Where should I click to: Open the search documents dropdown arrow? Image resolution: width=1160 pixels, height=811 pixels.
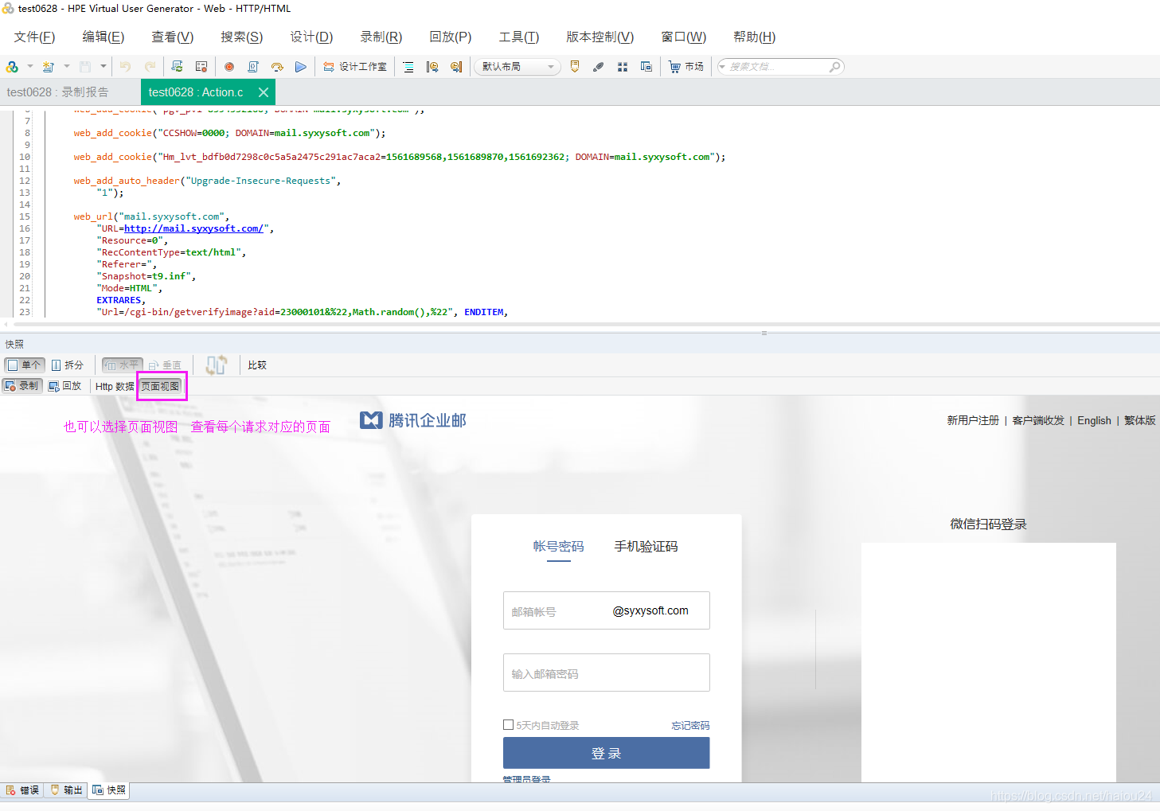tap(723, 67)
